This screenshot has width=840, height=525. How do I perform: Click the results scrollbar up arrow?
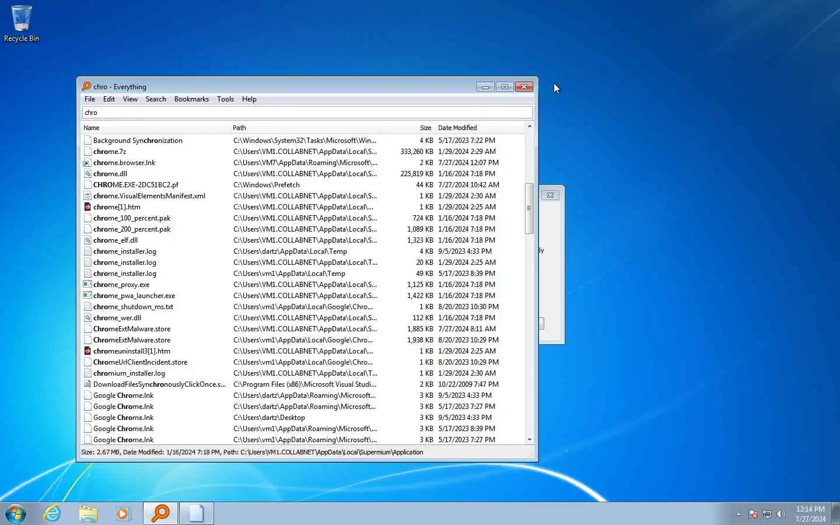click(x=530, y=126)
